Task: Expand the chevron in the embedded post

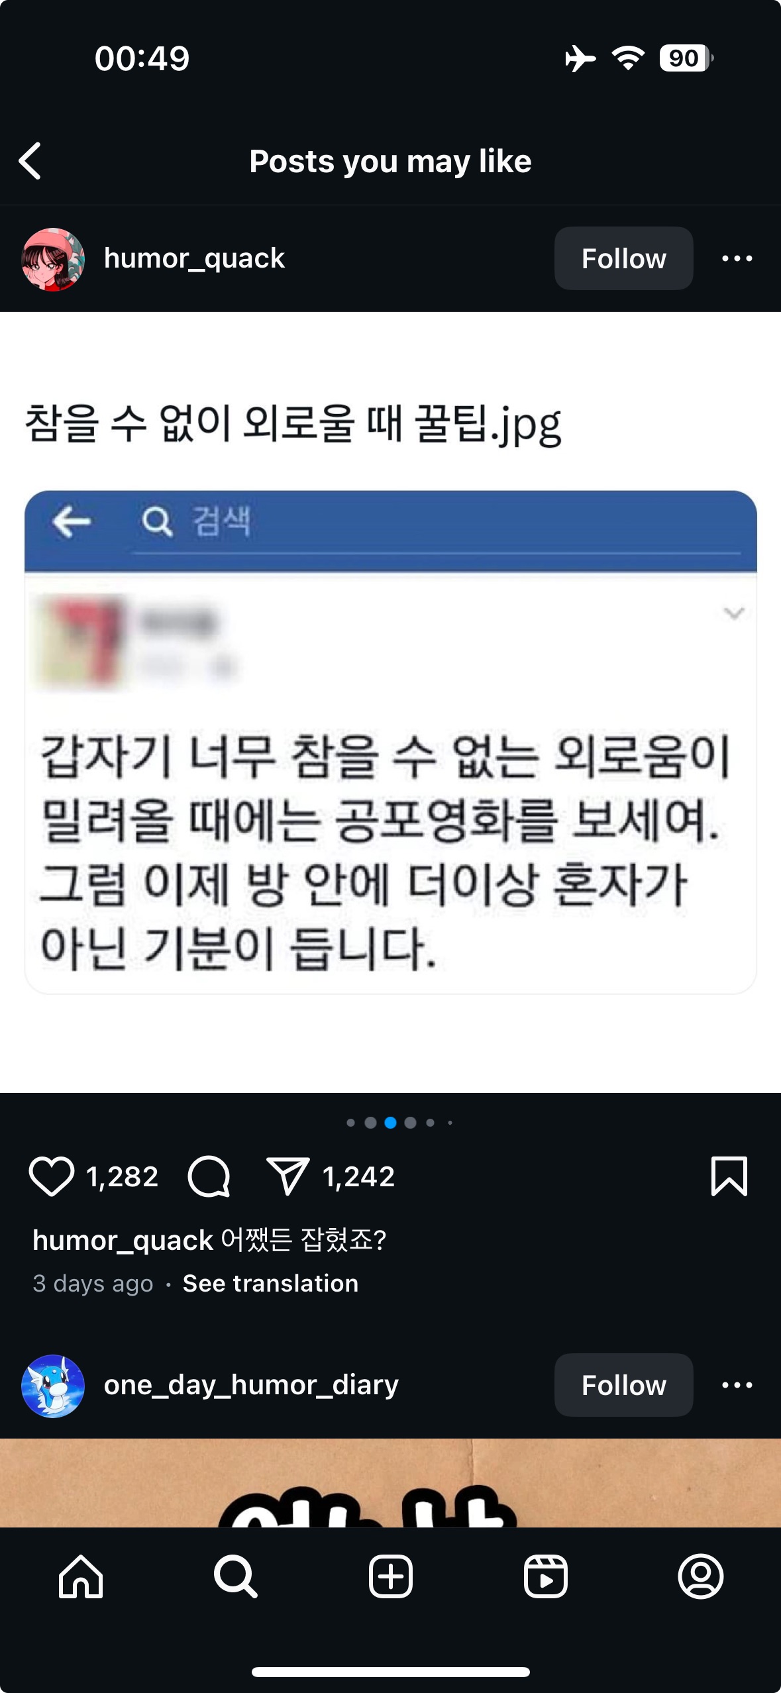Action: click(733, 613)
